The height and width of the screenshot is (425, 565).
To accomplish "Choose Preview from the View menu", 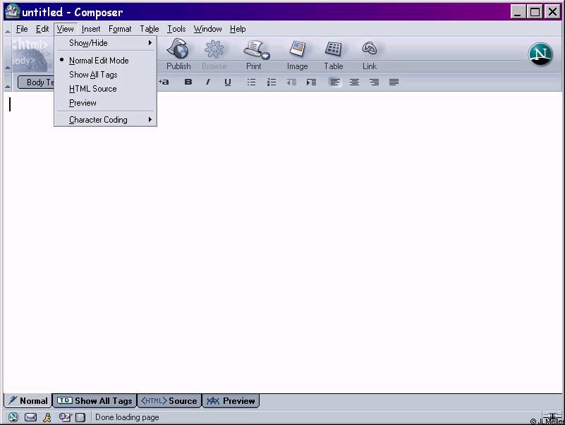I will (105, 103).
